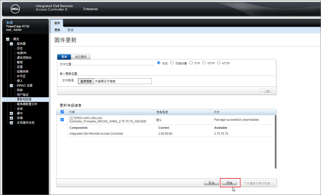Image resolution: width=321 pixels, height=195 pixels.
Task: Click the 硬件 tree label
Action: click(19, 114)
